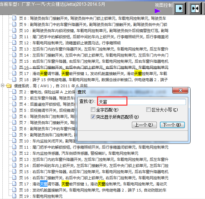
Task: Select the struck-through 页 16 row
Action: (x=94, y=67)
